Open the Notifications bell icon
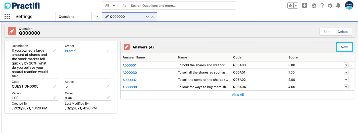This screenshot has width=358, height=133. (338, 6)
